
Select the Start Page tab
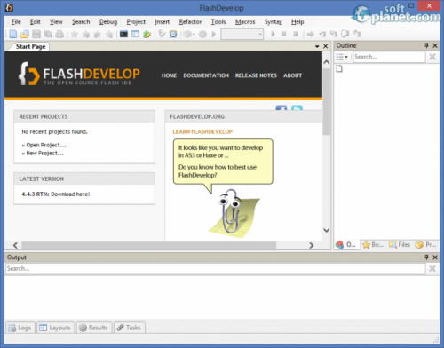point(30,46)
